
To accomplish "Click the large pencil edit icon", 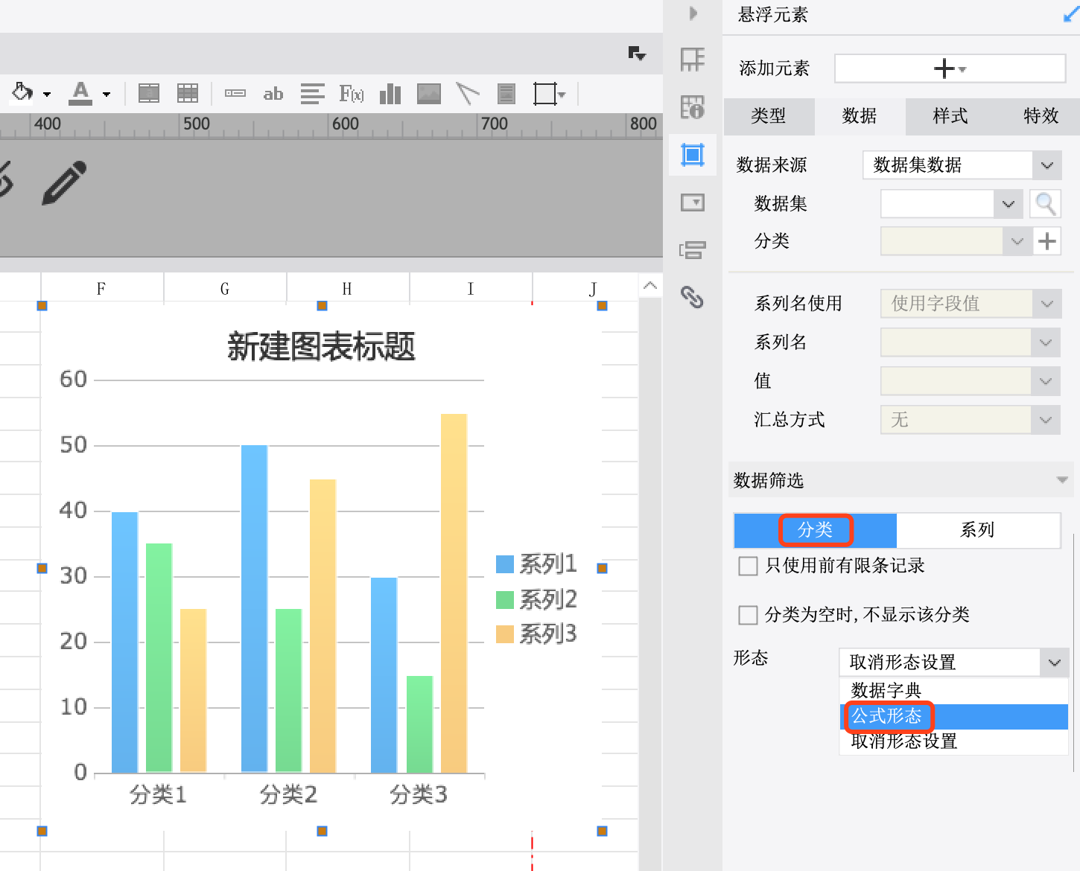I will 64,182.
